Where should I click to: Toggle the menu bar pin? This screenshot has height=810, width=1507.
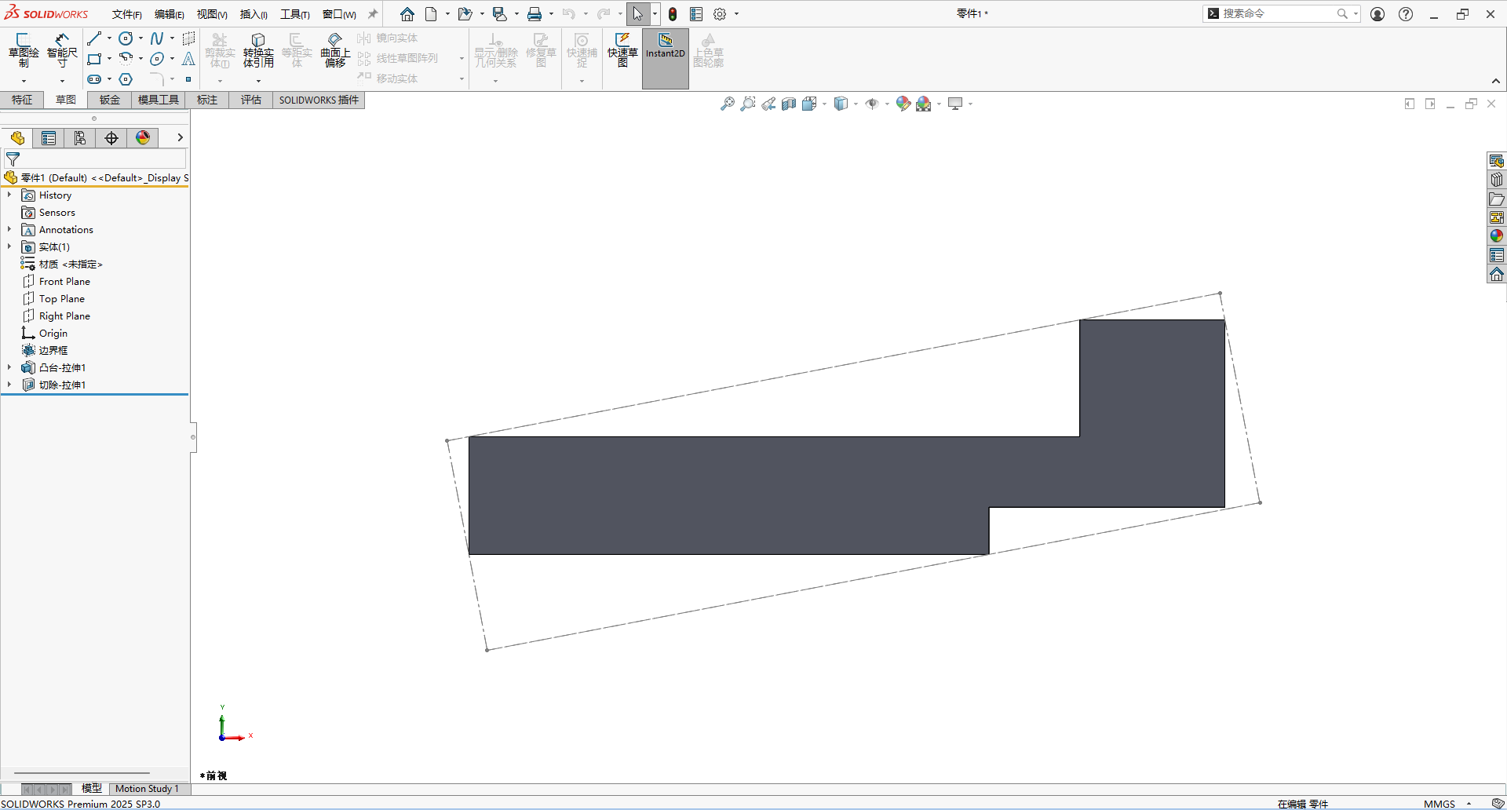(373, 14)
